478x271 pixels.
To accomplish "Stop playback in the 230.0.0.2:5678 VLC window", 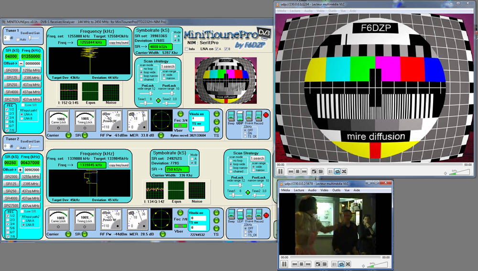I will 302,264.
